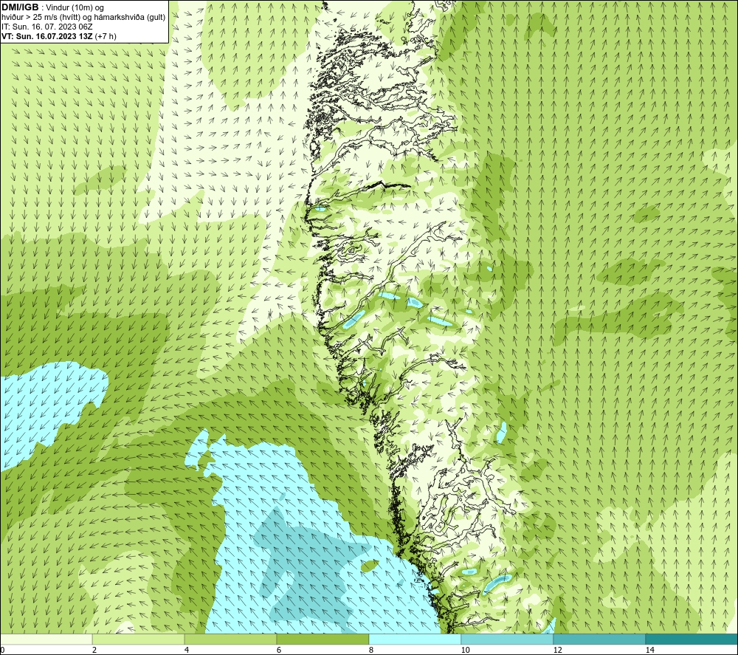Click the legend label '6'
Image resolution: width=738 pixels, height=655 pixels.
pos(279,650)
